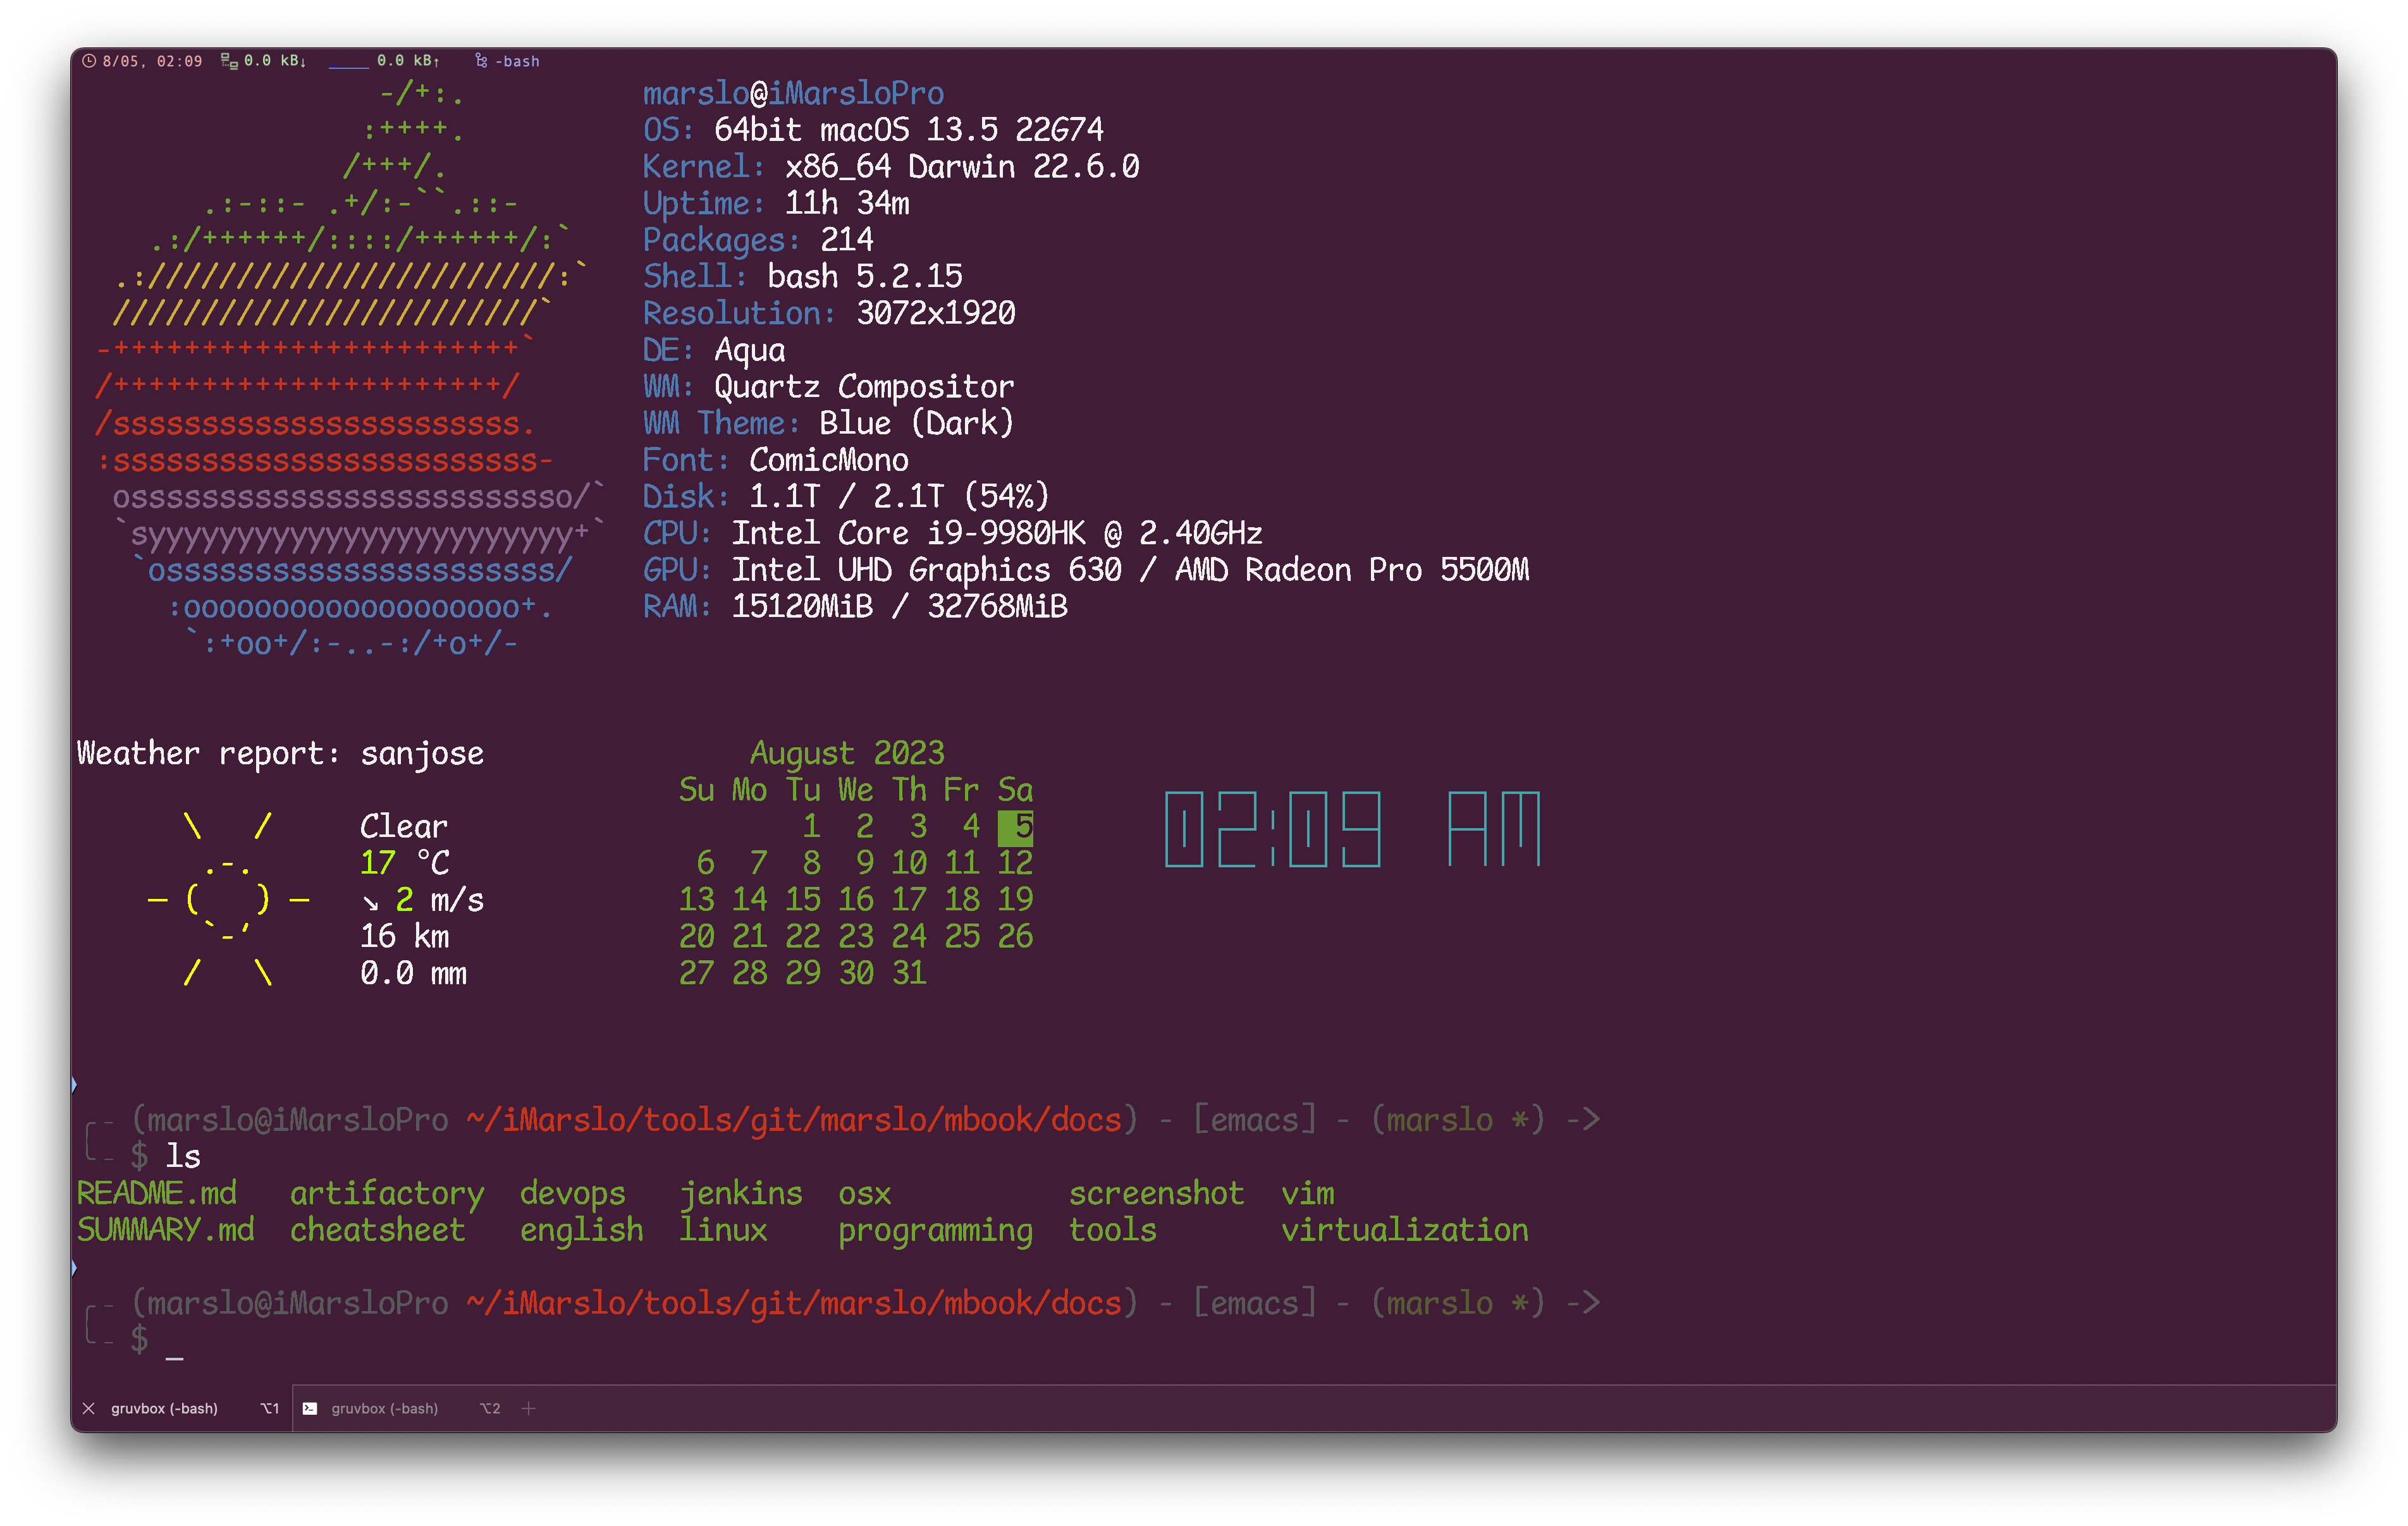Click the 0.0 kB upload rate in status bar
The height and width of the screenshot is (1526, 2408).
tap(408, 61)
